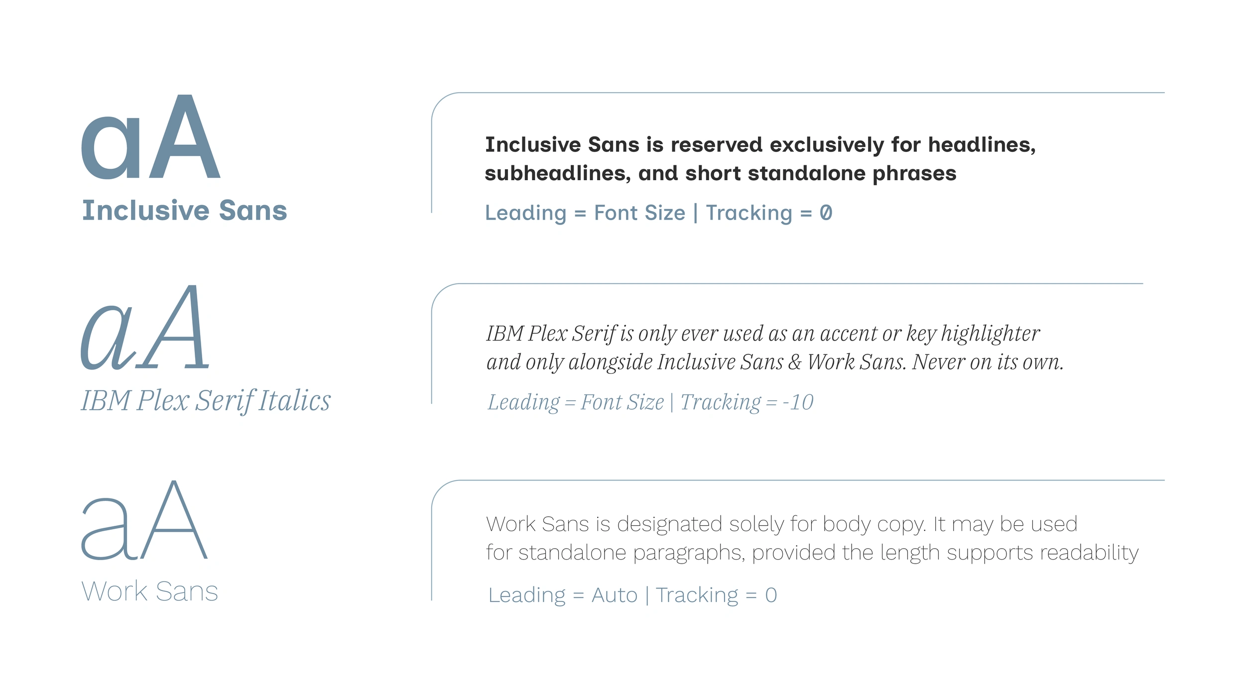
Task: Click the 'Inclusive Sans' font name label
Action: [184, 210]
